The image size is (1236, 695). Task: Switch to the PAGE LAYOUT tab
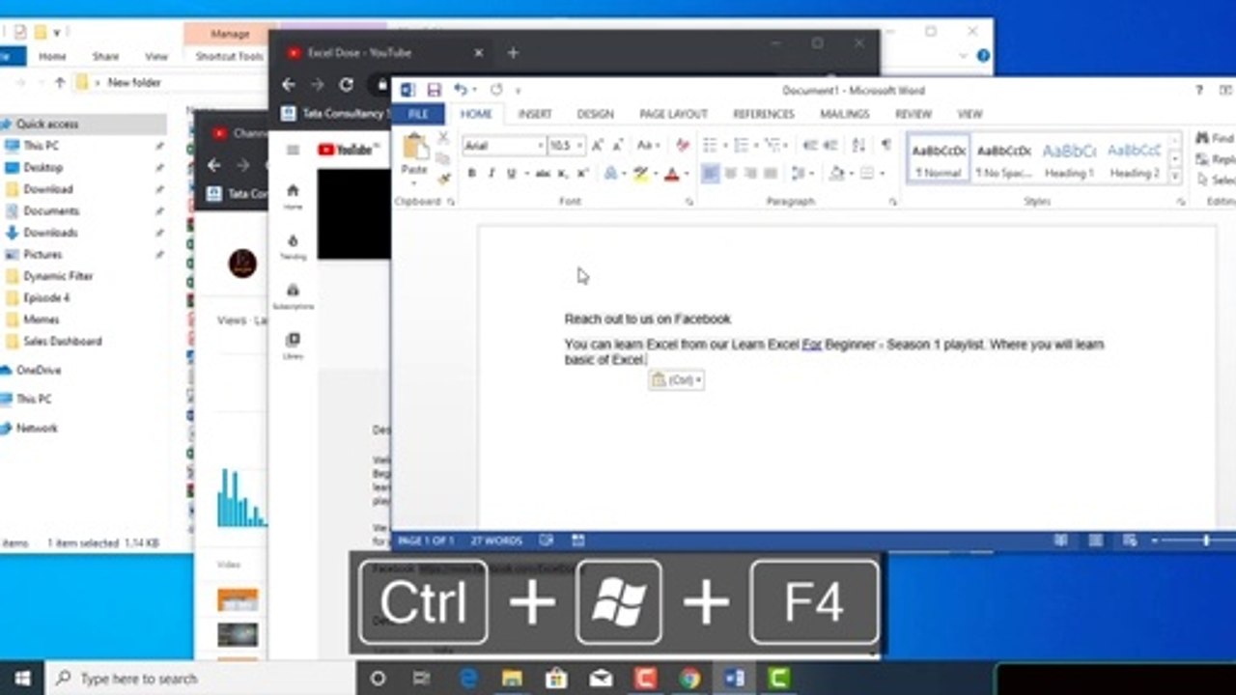coord(673,114)
